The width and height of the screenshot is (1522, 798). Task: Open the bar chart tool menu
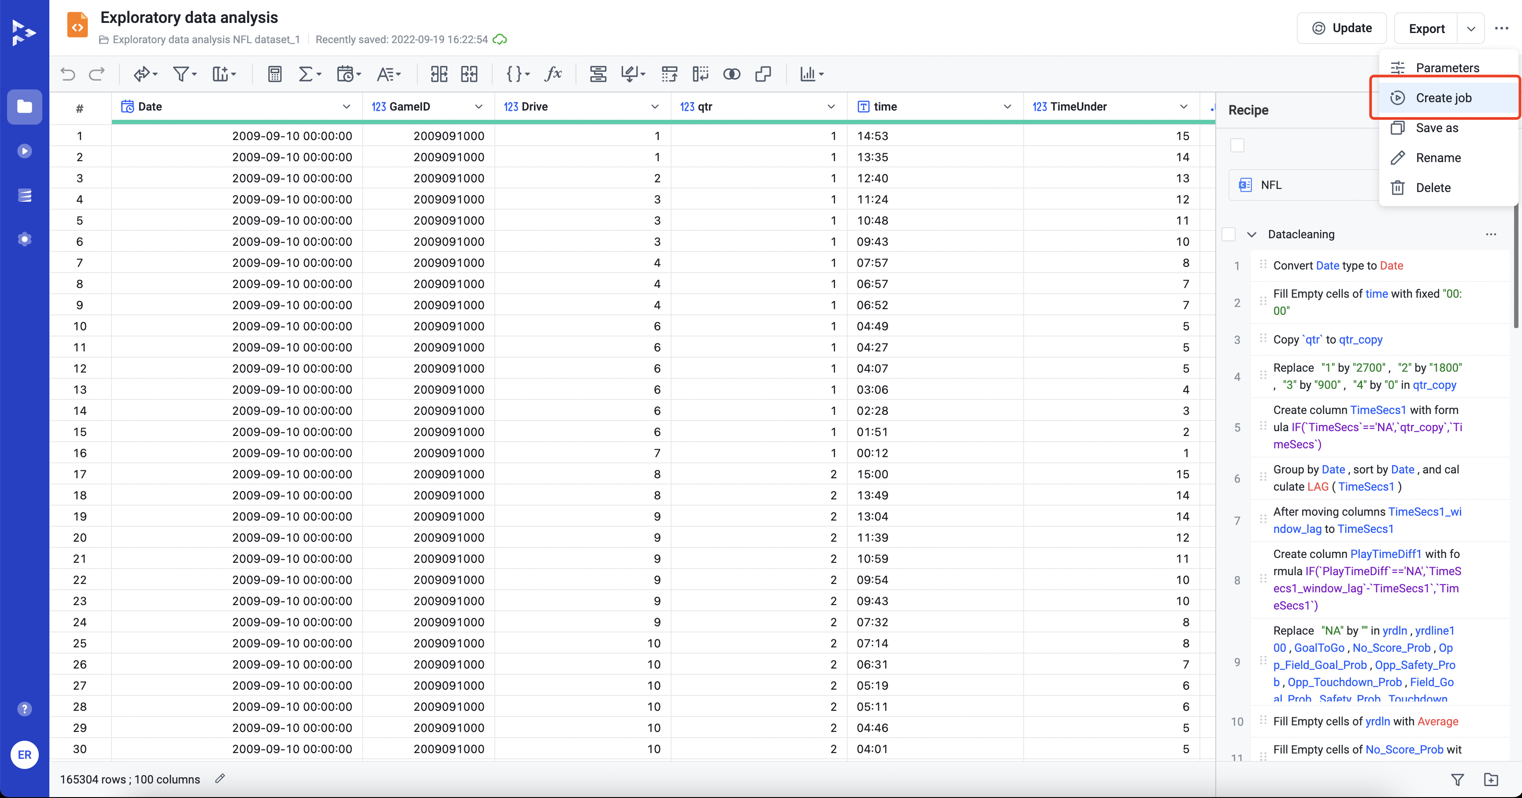click(x=811, y=74)
